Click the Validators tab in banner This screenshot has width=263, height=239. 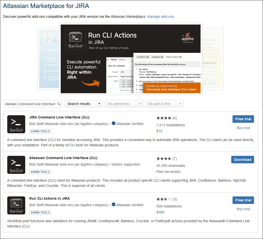click(157, 57)
